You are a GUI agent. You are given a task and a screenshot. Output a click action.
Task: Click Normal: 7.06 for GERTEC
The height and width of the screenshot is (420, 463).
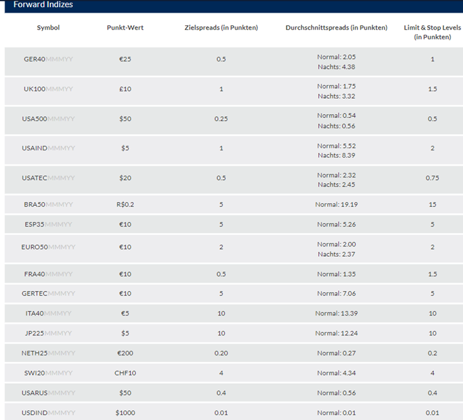(x=336, y=294)
